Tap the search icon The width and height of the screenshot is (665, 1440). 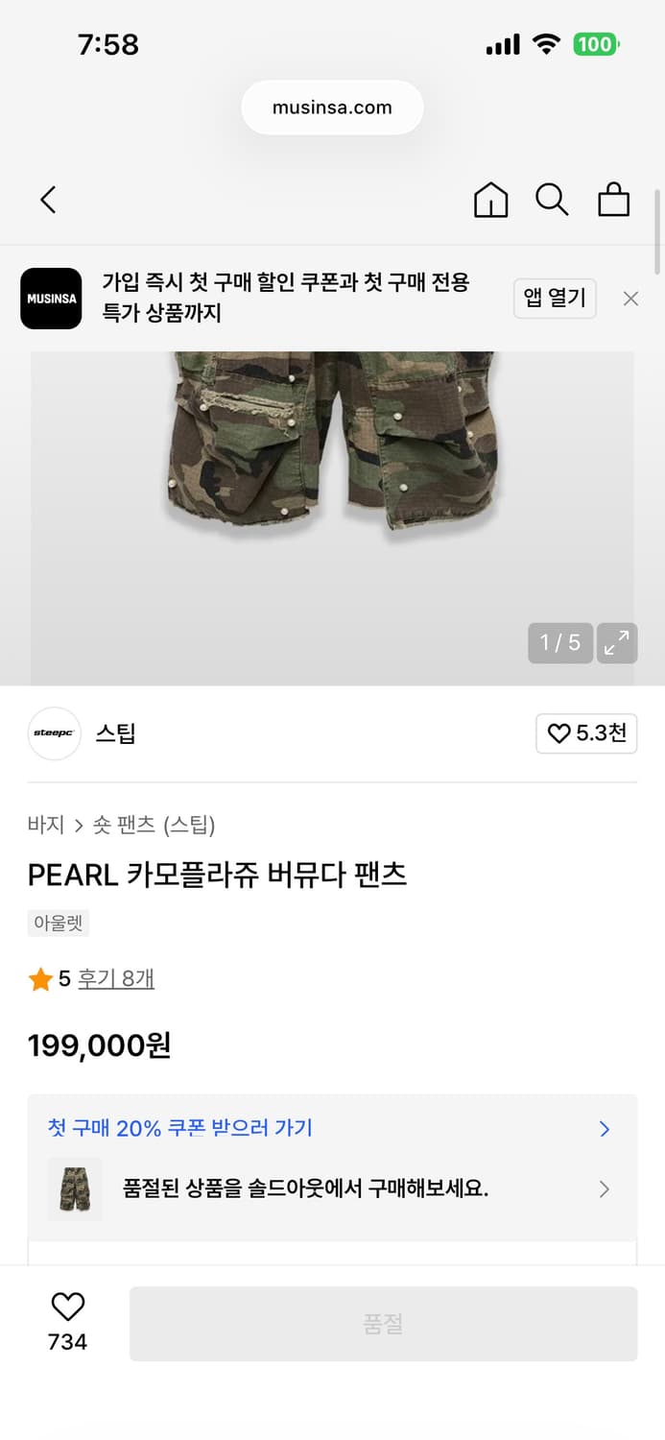[552, 200]
